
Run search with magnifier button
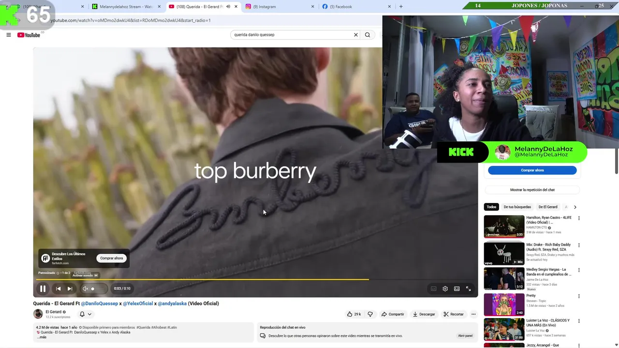pos(368,35)
